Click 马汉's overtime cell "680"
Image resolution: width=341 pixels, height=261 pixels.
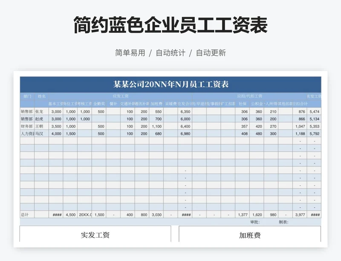click(x=156, y=134)
